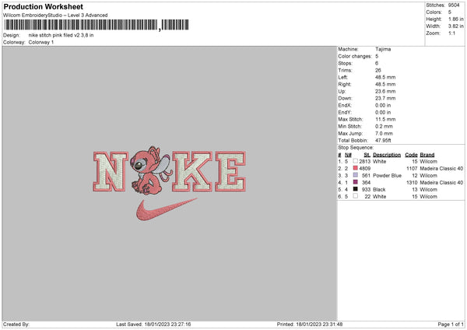The width and height of the screenshot is (467, 330).
Task: Click the 'Color changes:' label
Action: pos(355,56)
